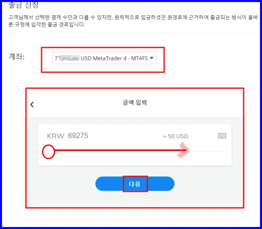Select the 69275 amount value field
The height and width of the screenshot is (229, 262).
click(x=78, y=136)
